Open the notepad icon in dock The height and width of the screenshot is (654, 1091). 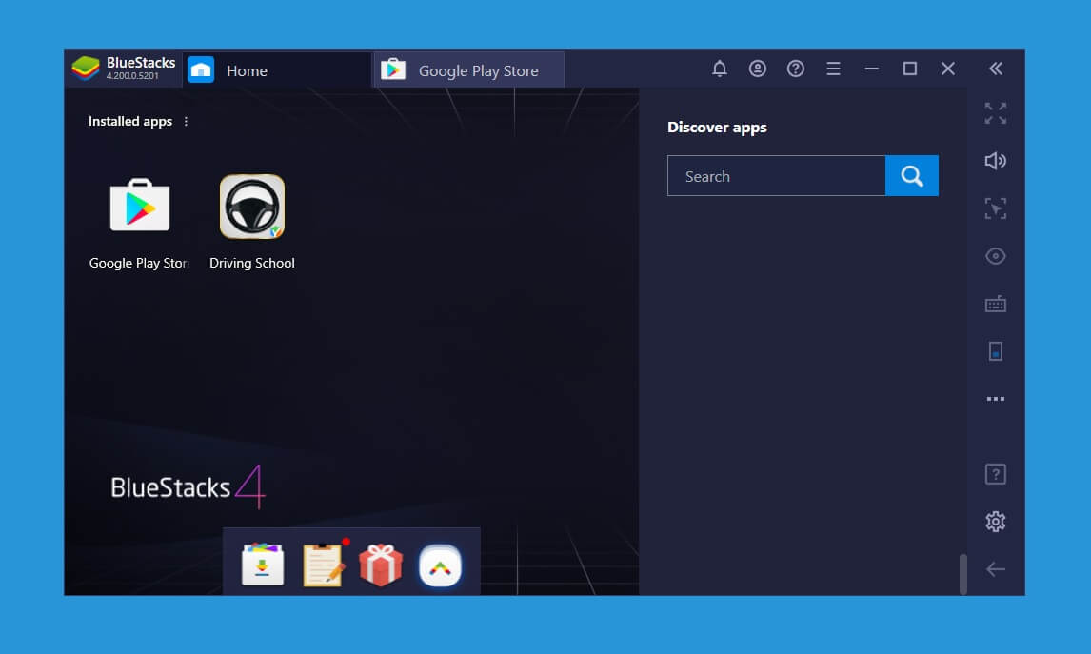click(323, 565)
